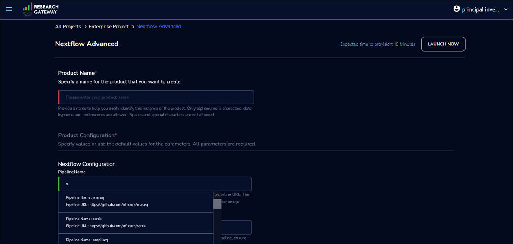513x244 pixels.
Task: Click the LAUNCH NOW button
Action: click(x=443, y=44)
